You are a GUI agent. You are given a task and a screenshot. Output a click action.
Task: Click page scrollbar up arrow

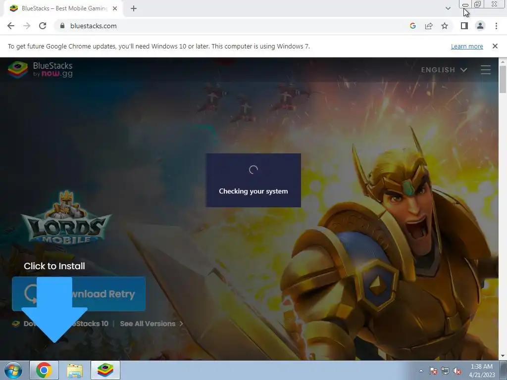503,61
